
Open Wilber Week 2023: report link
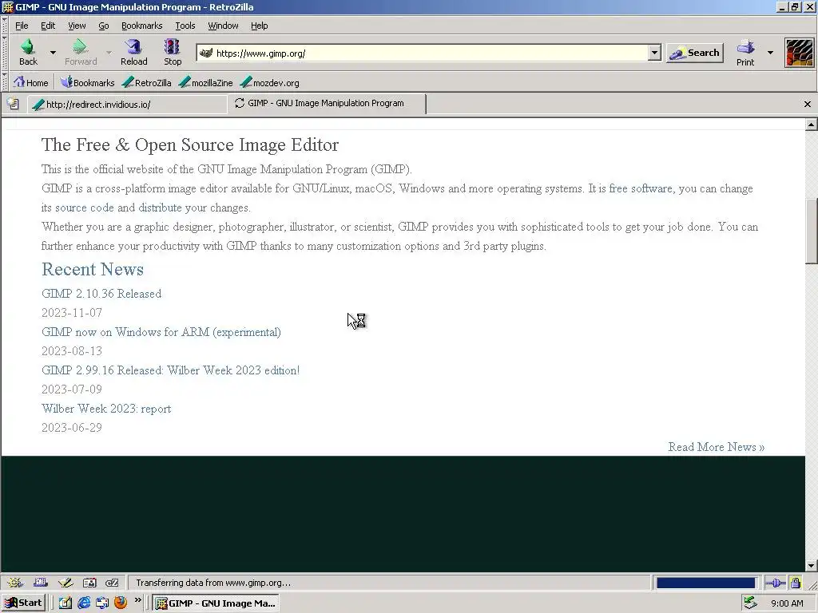pos(106,409)
